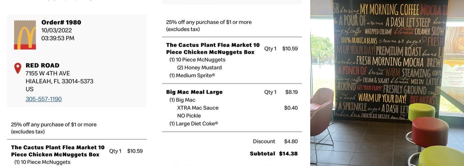The image size is (464, 166).
Task: Select the Order# 1980 heading
Action: click(x=61, y=22)
